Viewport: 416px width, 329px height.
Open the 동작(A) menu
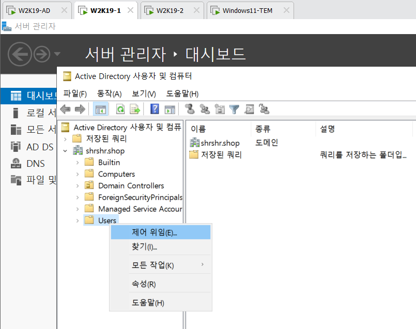pos(110,93)
